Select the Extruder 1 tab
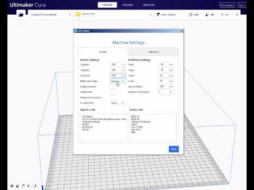 click(x=154, y=52)
